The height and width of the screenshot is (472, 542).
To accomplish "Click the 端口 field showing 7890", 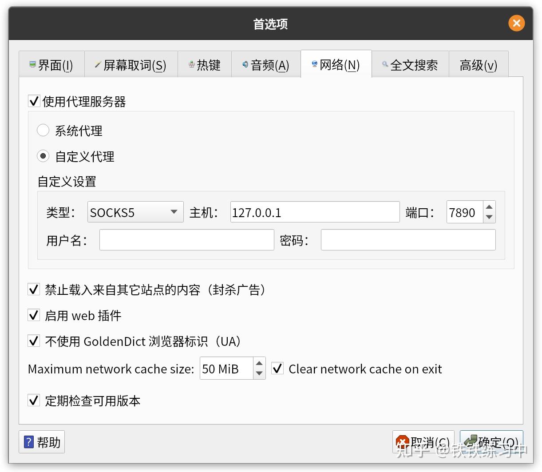I will coord(464,212).
